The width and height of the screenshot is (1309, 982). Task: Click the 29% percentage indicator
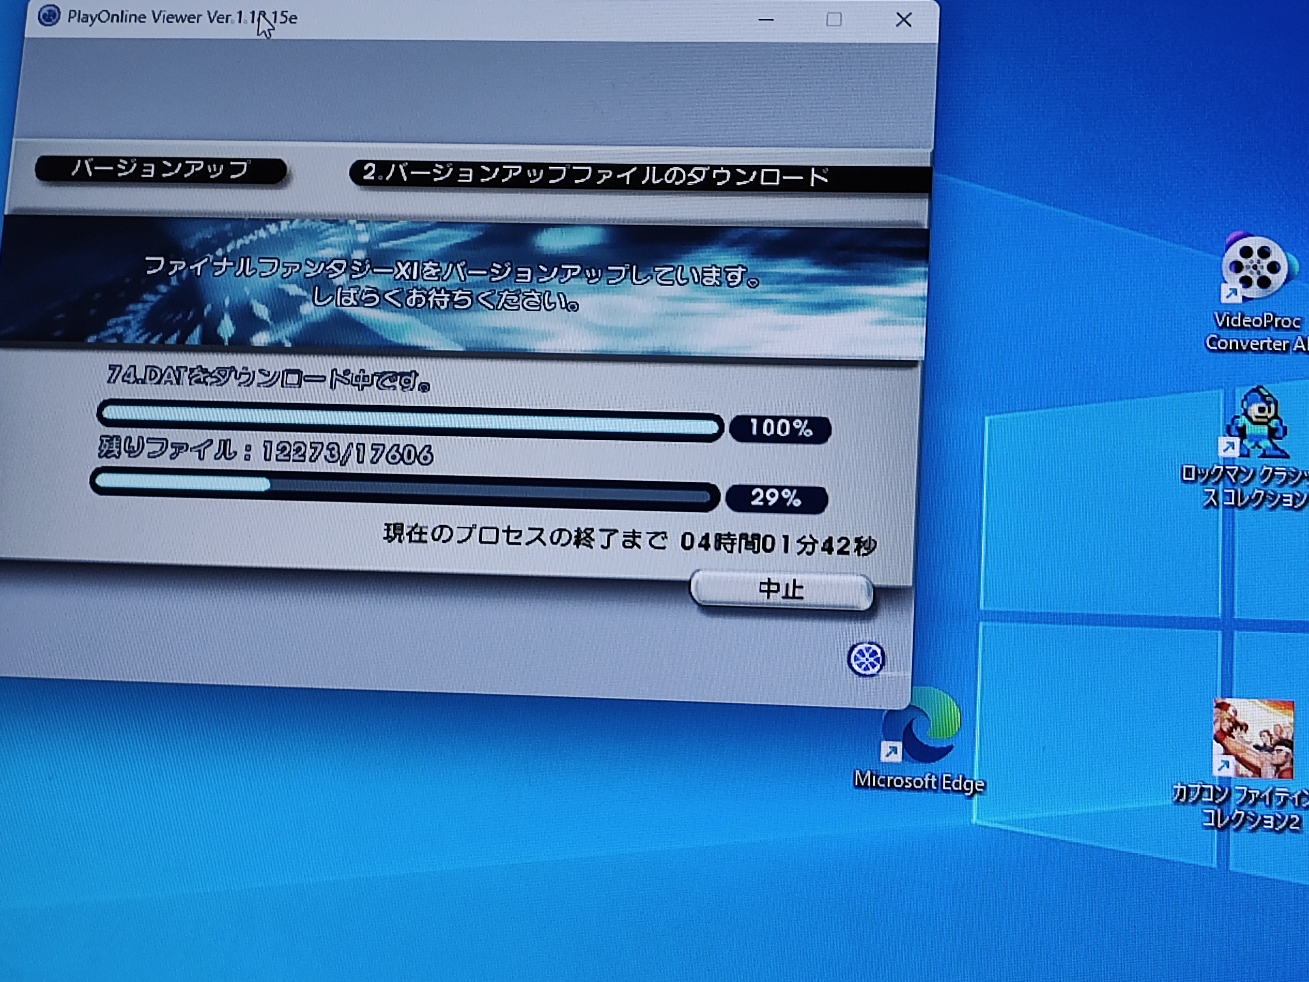coord(776,498)
